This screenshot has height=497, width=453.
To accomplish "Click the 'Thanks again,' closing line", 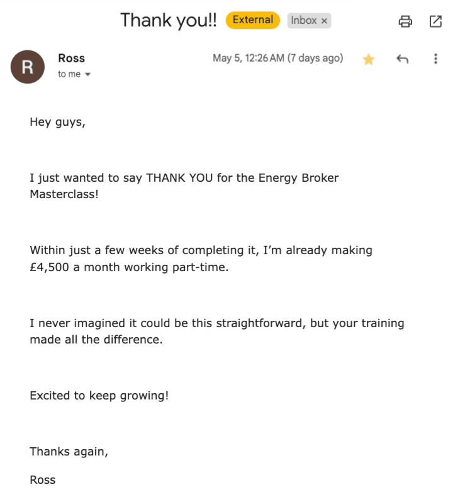I will [x=69, y=451].
